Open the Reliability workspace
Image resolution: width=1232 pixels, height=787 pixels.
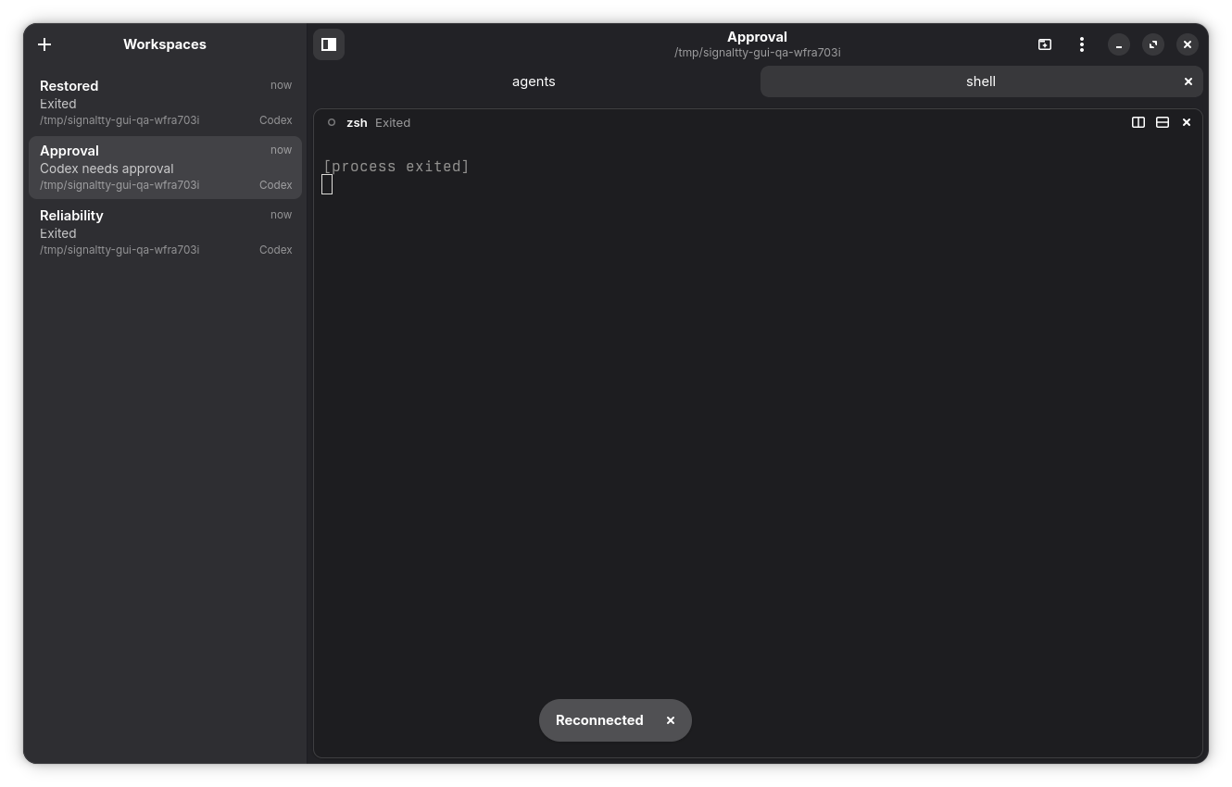165,232
